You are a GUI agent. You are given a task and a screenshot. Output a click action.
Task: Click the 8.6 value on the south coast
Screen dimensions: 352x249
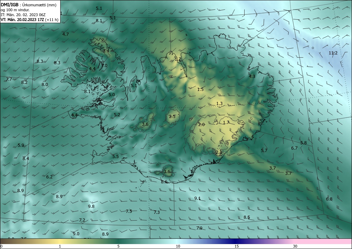pyautogui.click(x=164, y=182)
